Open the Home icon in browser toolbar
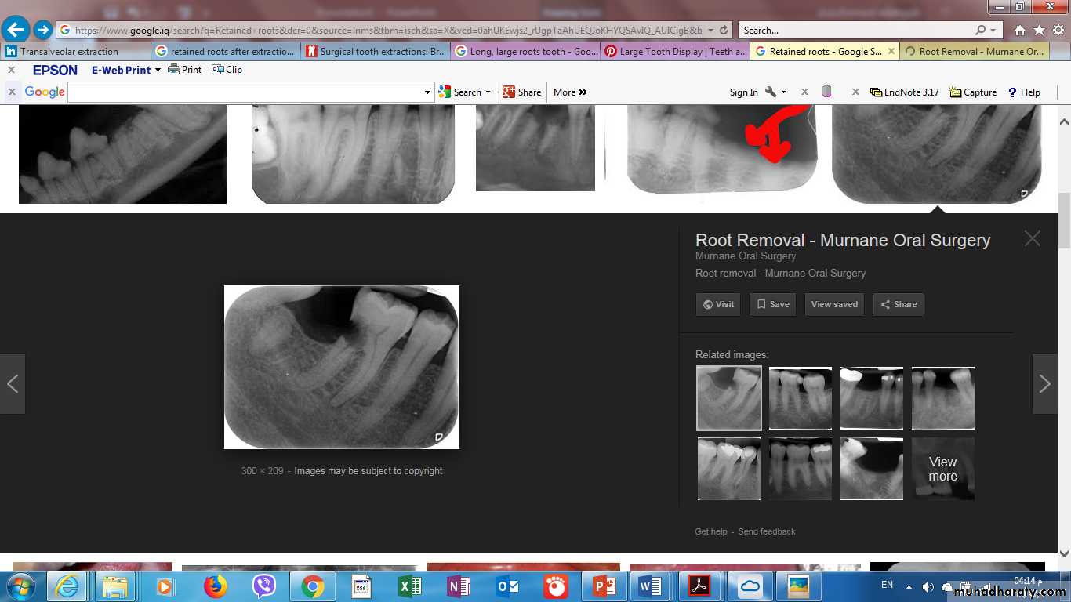The width and height of the screenshot is (1071, 602). tap(1019, 31)
